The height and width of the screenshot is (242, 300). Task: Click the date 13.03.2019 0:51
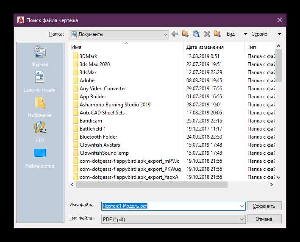coord(203,56)
